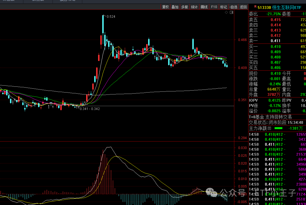This screenshot has height=205, width=306.
Task: Select the 买一 price 0.410
Action: pos(276,47)
